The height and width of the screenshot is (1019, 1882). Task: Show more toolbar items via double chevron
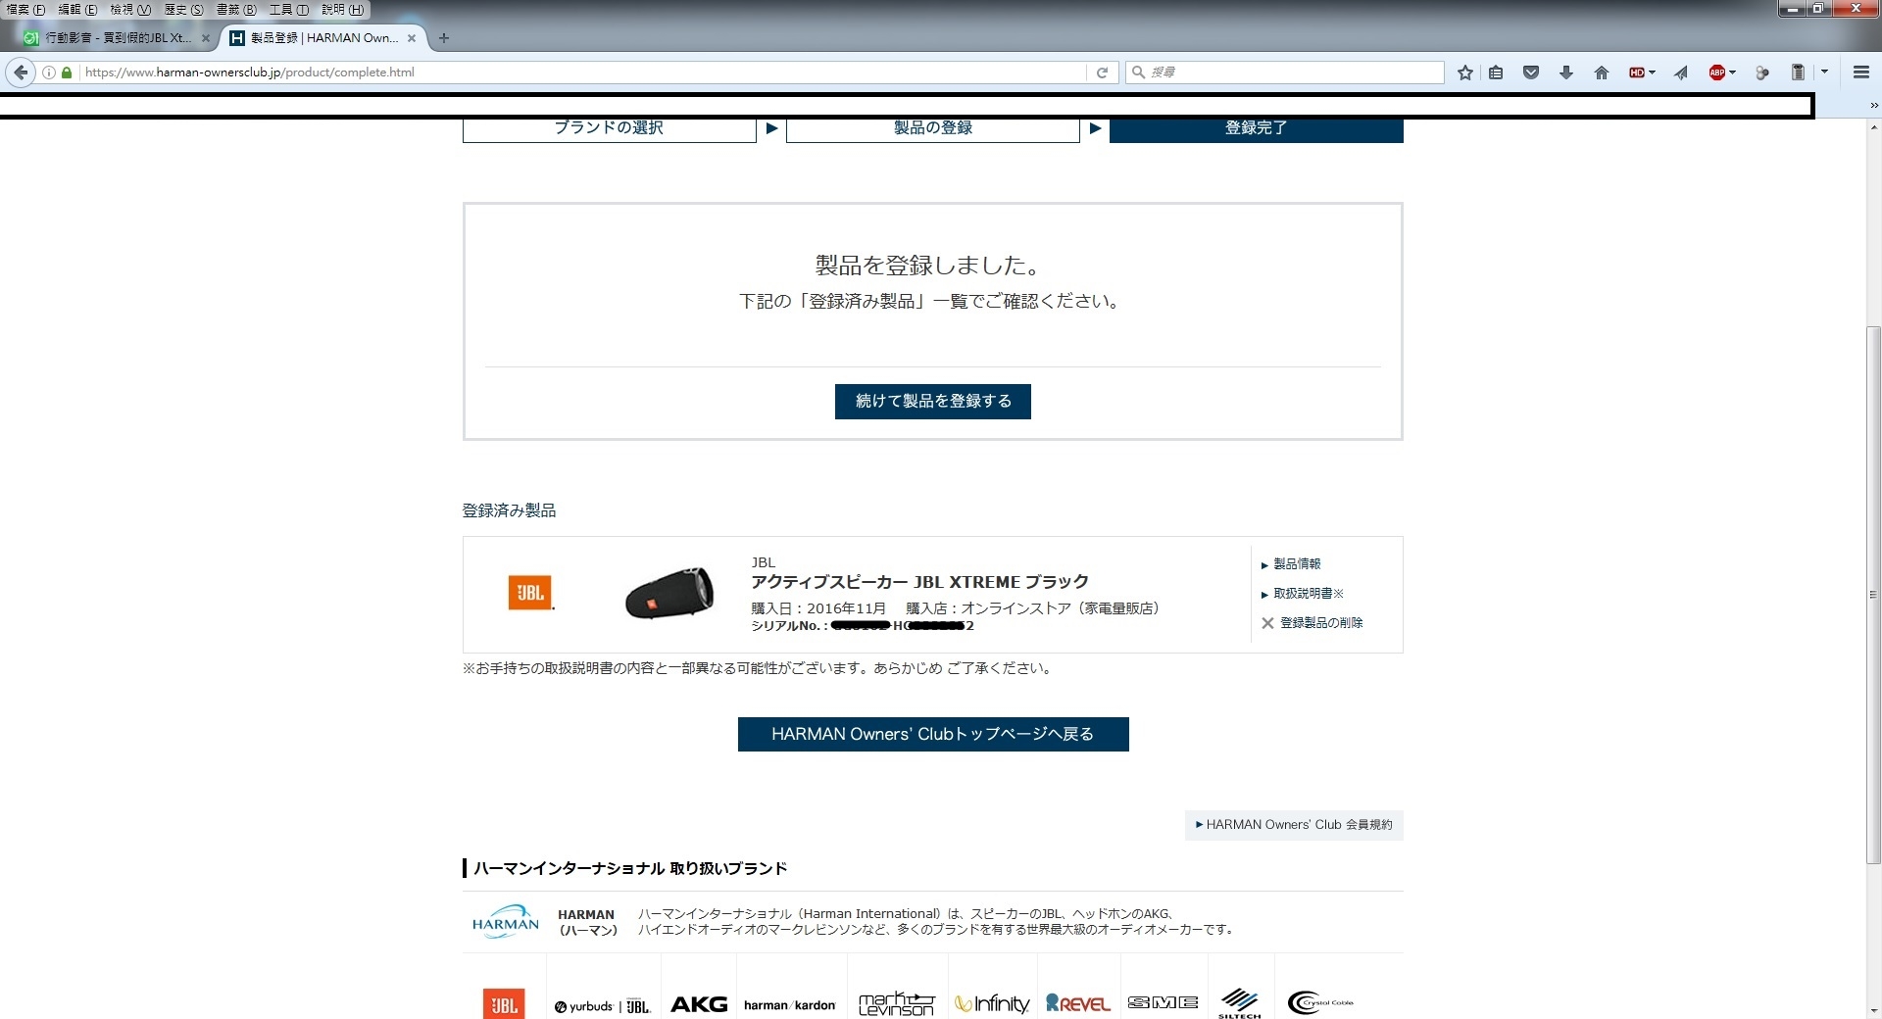coord(1873,105)
